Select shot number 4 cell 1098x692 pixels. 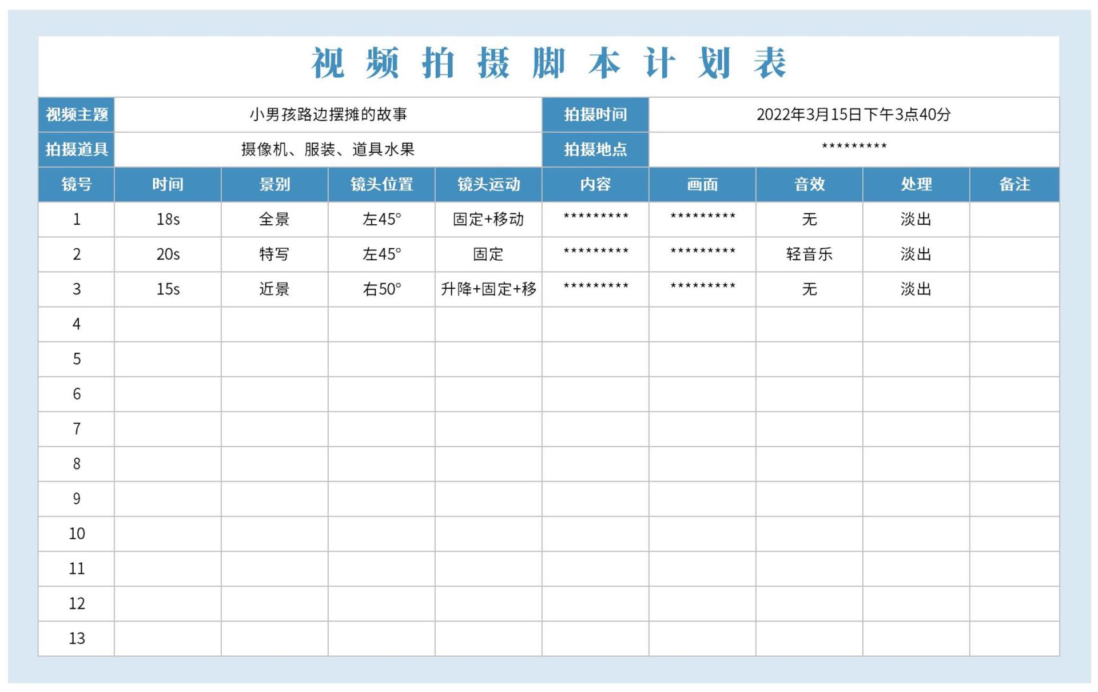click(x=76, y=324)
